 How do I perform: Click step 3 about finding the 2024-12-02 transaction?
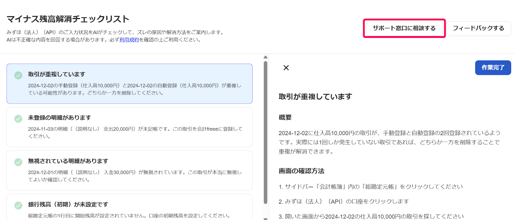[371, 216]
